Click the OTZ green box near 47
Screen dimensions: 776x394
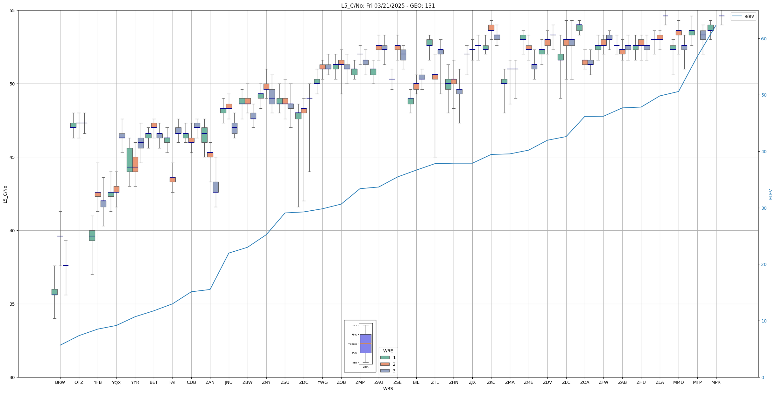coord(73,125)
